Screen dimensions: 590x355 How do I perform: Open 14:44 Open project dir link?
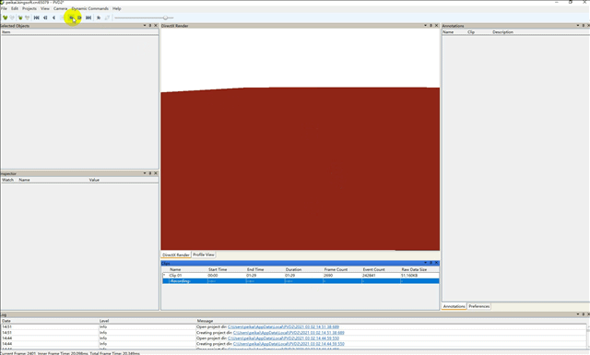pyautogui.click(x=283, y=338)
